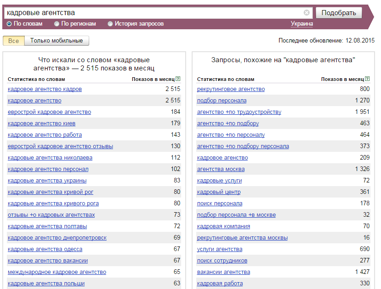Open link 'кадровое агентство киев'

tap(42, 123)
